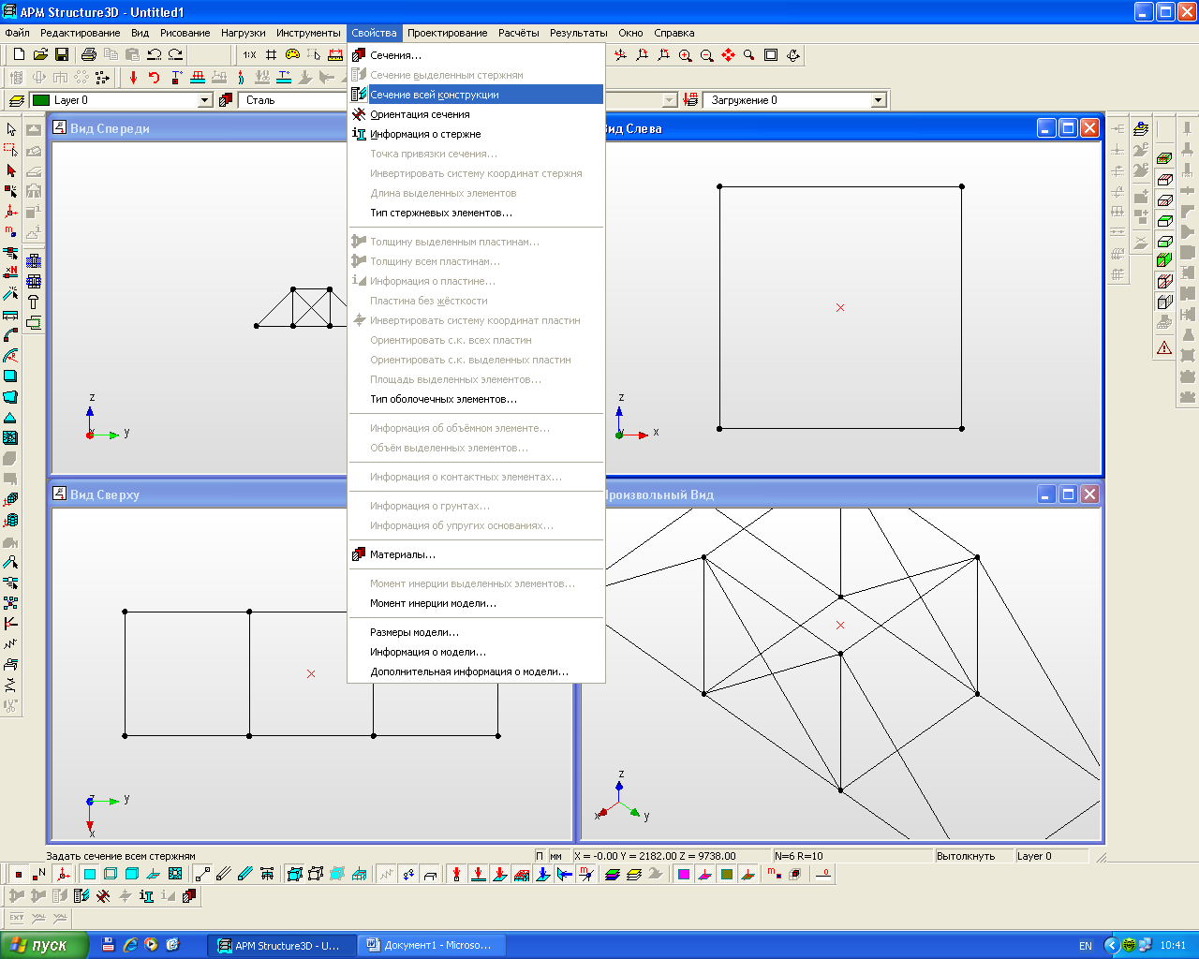Undo the last action with the arrow icon

155,55
